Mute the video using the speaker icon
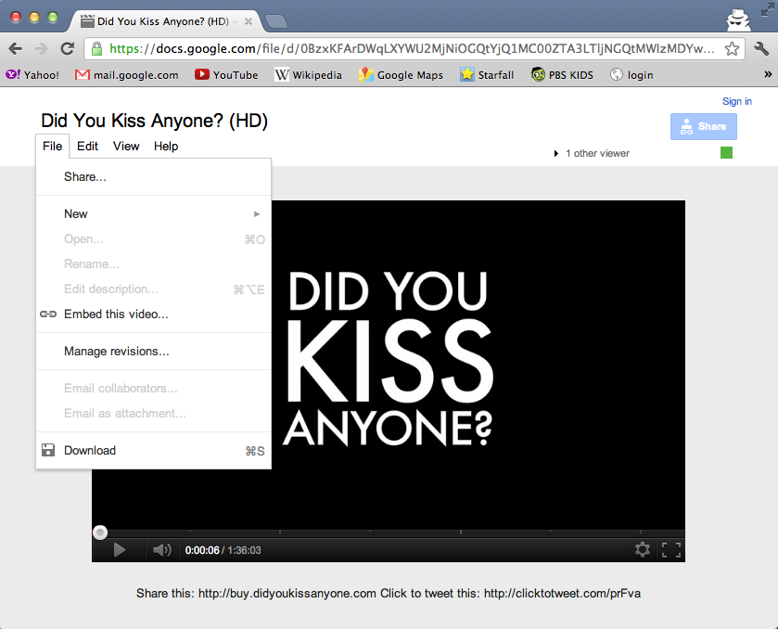Screen dimensions: 778x629 [x=161, y=550]
